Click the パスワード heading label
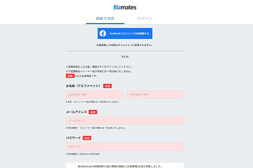Screen dimensions: 253x168 (x=73, y=138)
